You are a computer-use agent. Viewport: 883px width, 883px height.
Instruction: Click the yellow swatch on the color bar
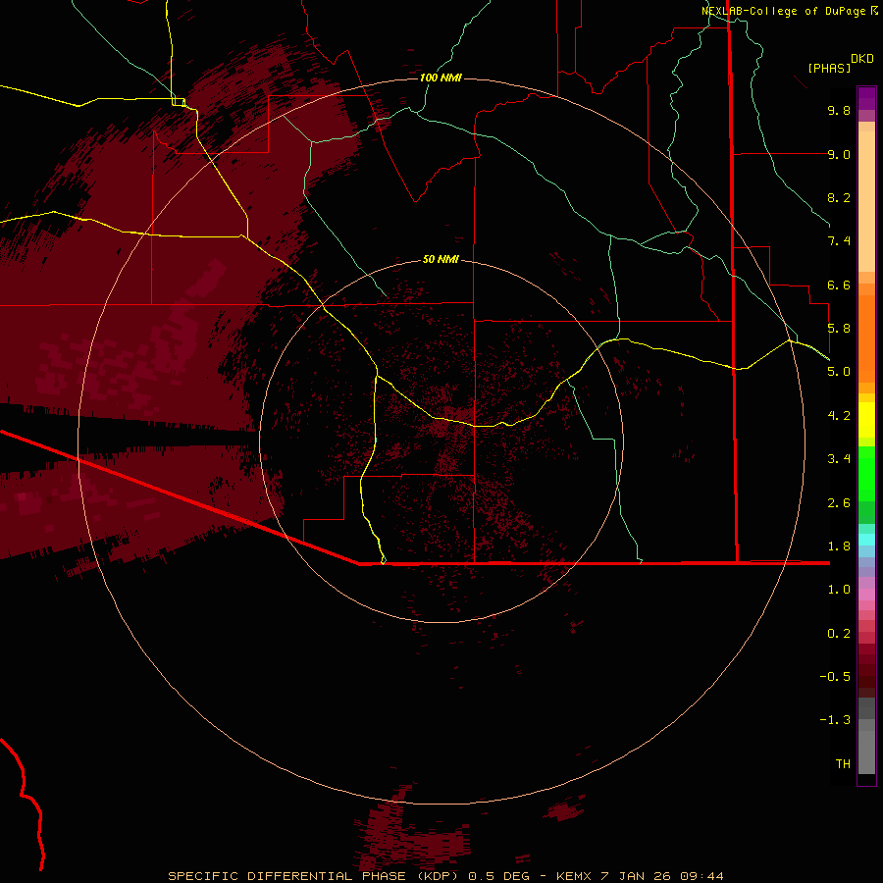866,420
